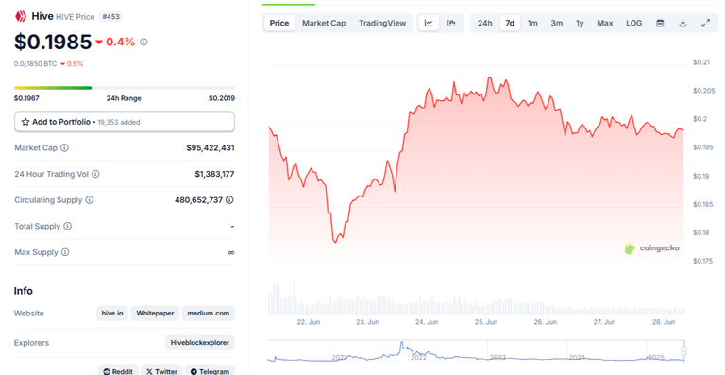The image size is (725, 375).
Task: Open Circulating Supply details icon on the right
Action: click(229, 200)
